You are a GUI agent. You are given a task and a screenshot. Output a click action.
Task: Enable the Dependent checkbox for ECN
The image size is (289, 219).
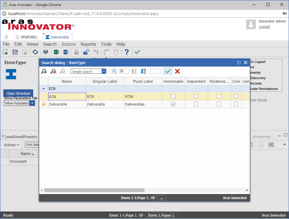(x=196, y=96)
